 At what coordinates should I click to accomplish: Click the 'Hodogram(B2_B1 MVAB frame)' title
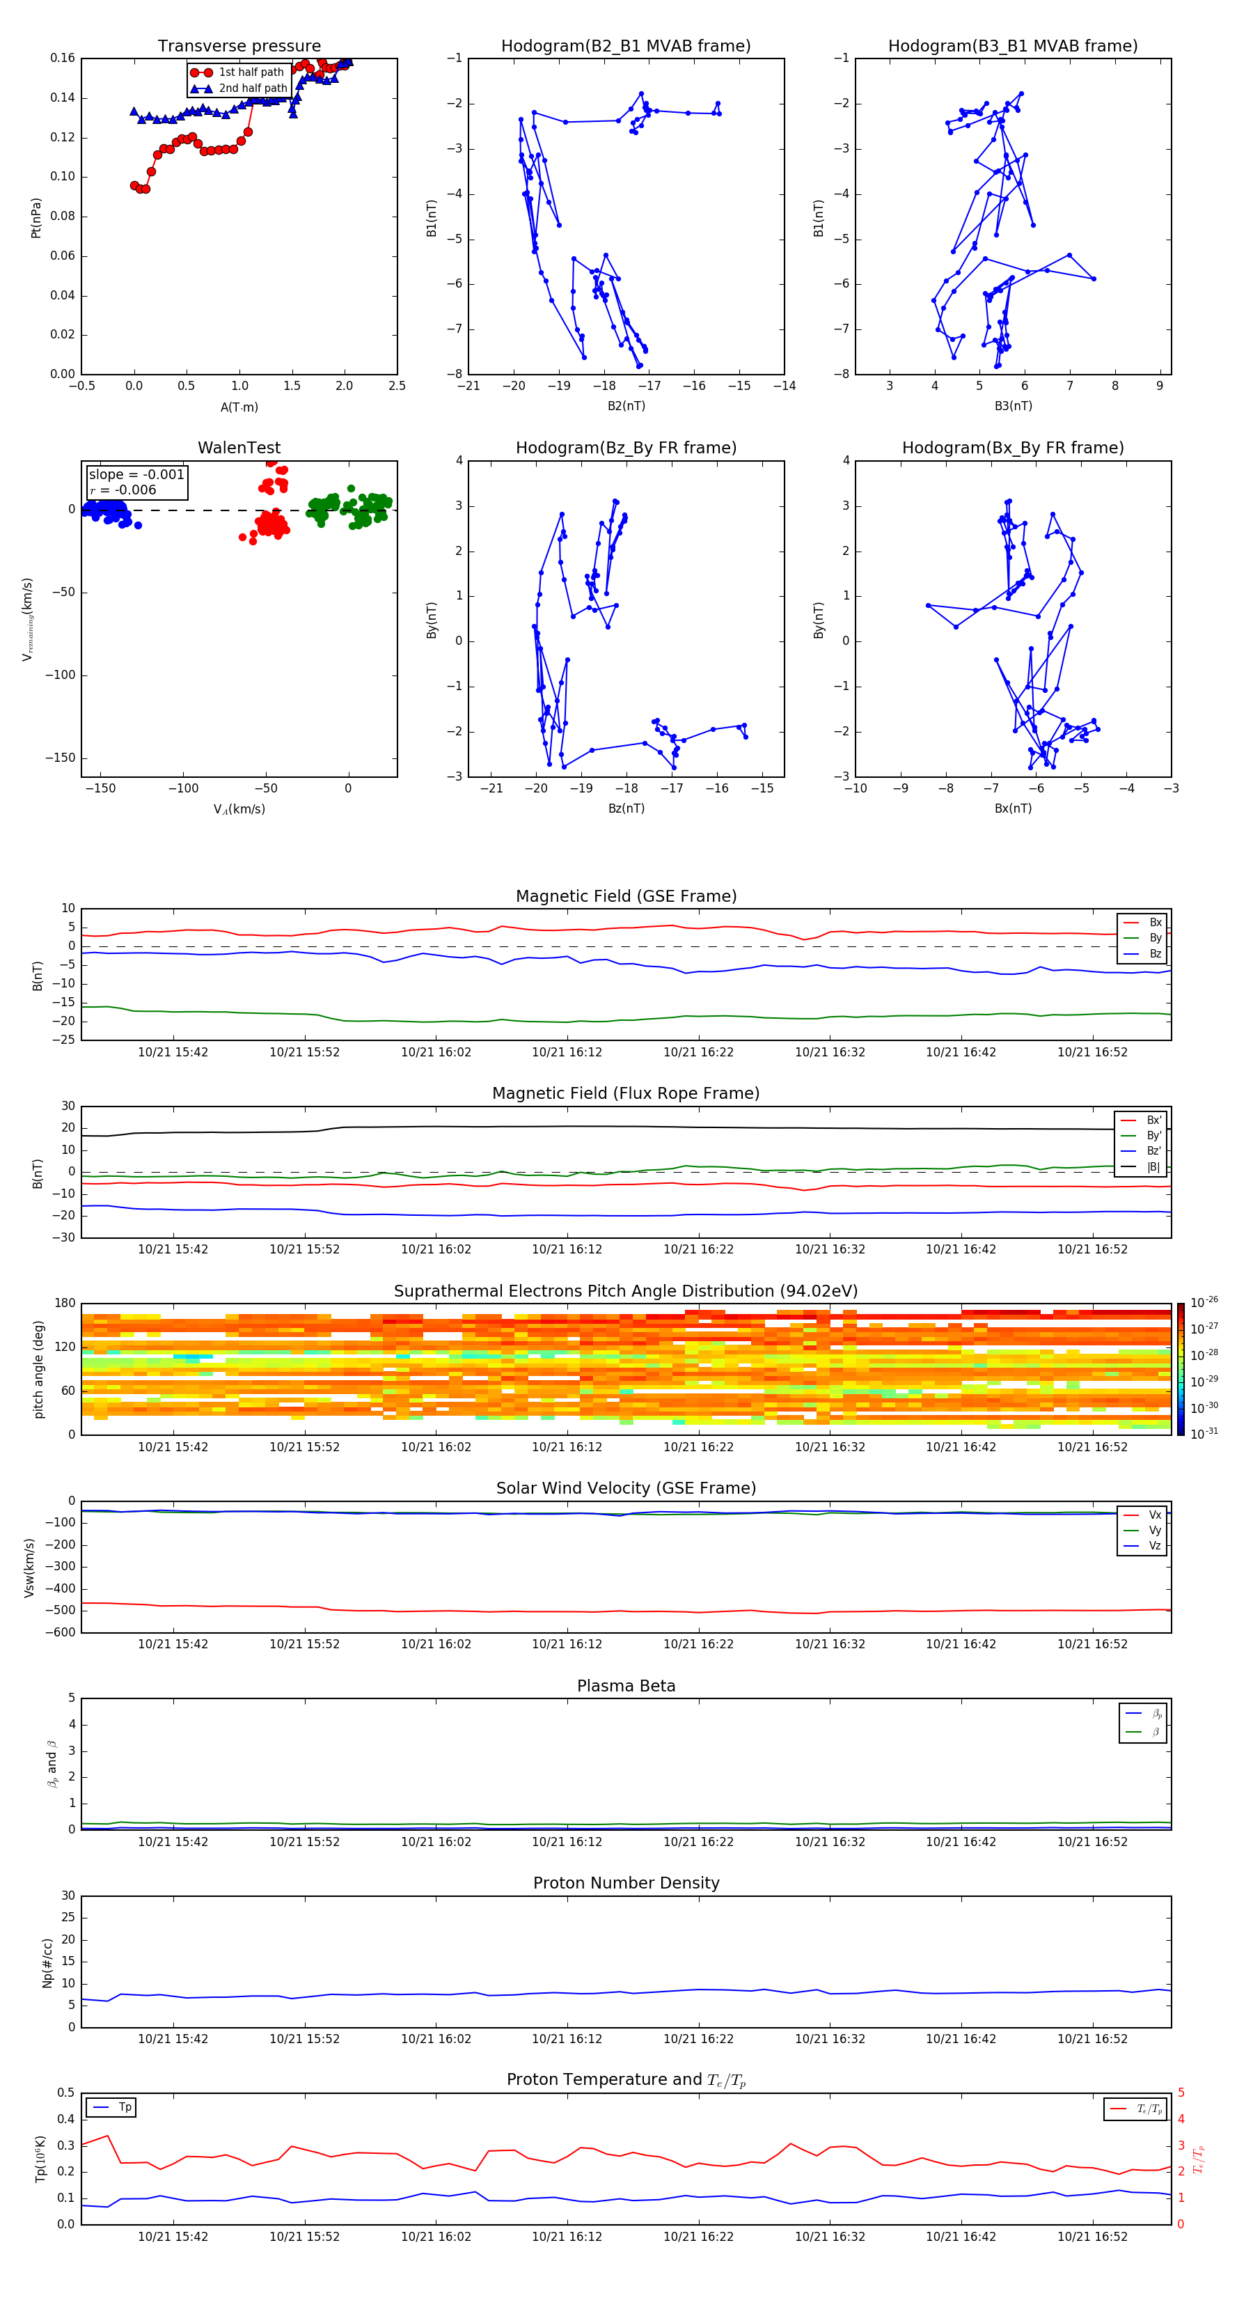click(x=626, y=47)
